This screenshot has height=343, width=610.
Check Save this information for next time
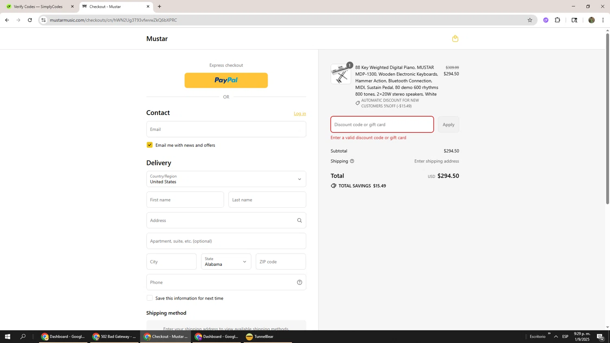[150, 298]
